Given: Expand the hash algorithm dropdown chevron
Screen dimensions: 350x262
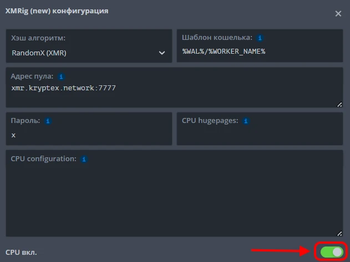Looking at the screenshot, I should (x=162, y=53).
